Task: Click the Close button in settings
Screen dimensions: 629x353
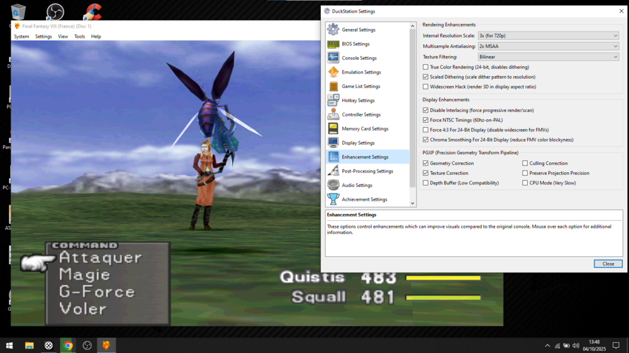Action: pos(608,264)
